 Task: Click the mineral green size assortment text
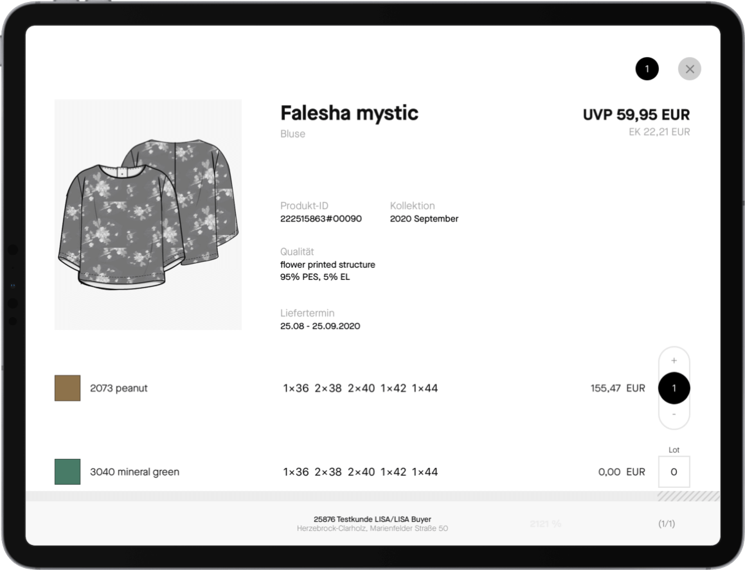click(360, 472)
